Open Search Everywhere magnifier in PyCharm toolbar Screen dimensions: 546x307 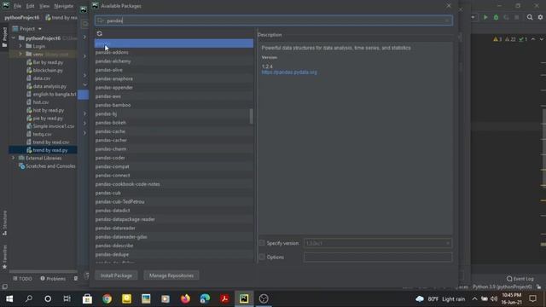tap(530, 17)
